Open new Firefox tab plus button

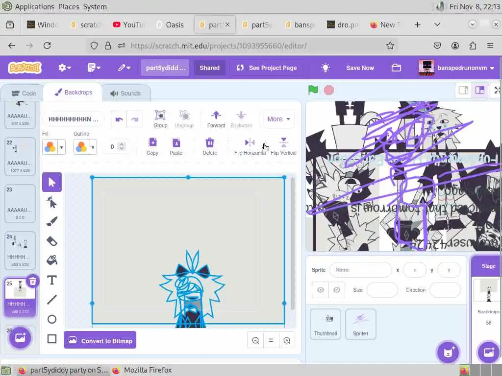pos(417,24)
